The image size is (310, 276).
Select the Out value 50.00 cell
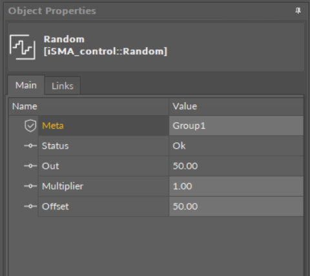[x=236, y=166]
